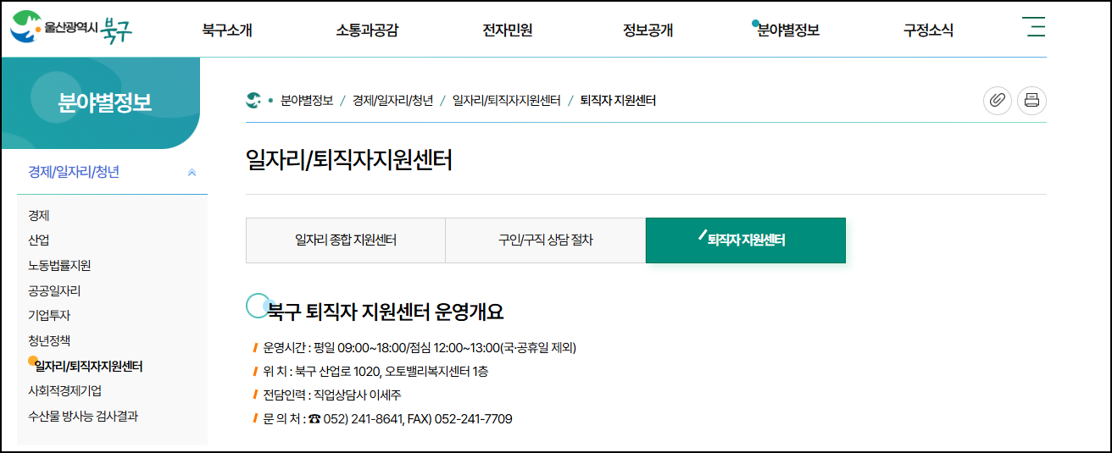Open the 정보공개 top menu
The image size is (1112, 453).
[x=648, y=30]
